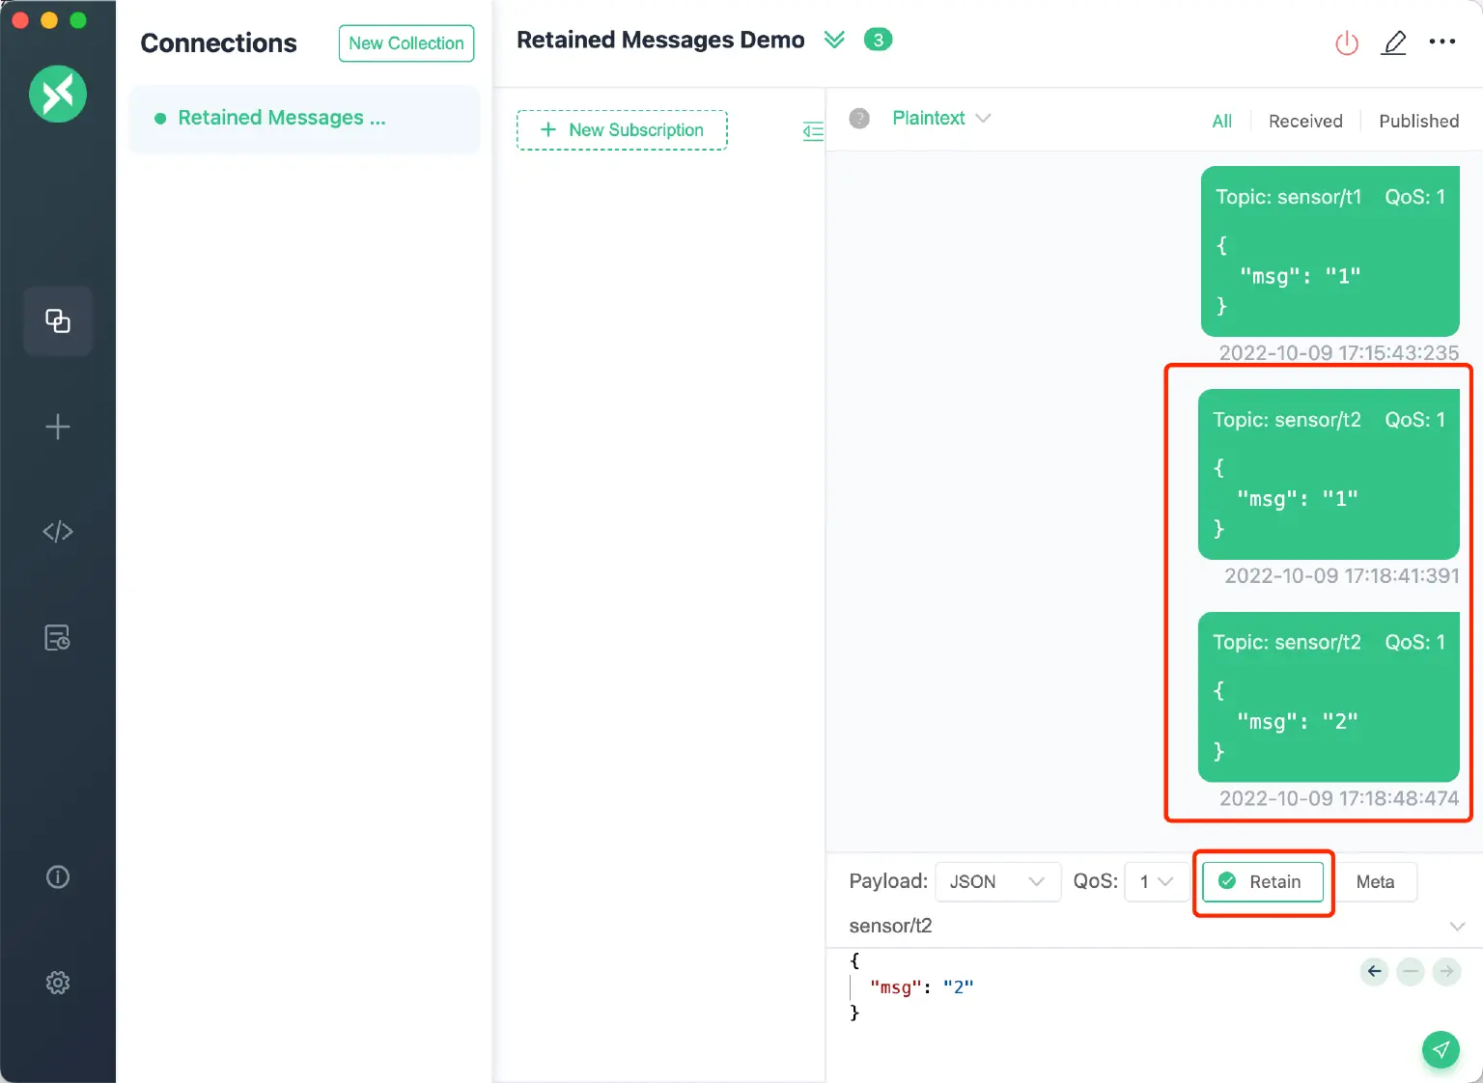Viewport: 1483px width, 1083px height.
Task: Create a new connection with the plus icon
Action: [x=57, y=427]
